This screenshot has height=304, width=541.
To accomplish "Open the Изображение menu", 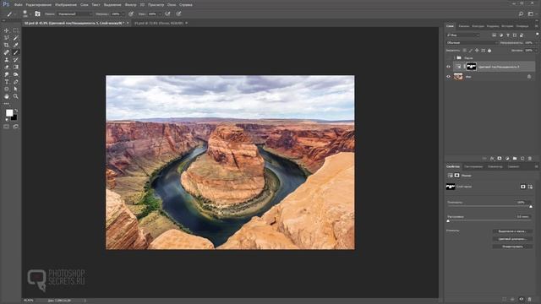I will 66,5.
